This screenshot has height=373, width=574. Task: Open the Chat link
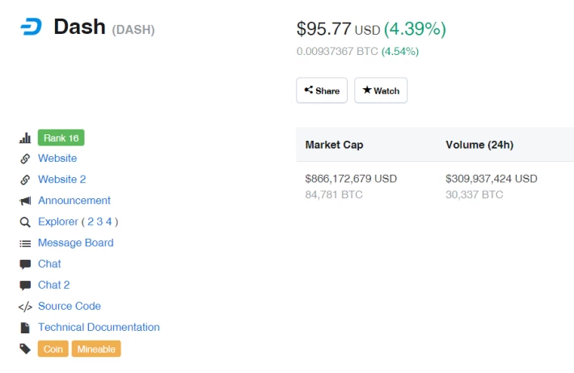(49, 264)
